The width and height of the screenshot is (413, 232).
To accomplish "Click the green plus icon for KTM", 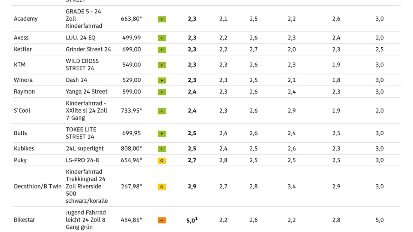I will [x=162, y=65].
